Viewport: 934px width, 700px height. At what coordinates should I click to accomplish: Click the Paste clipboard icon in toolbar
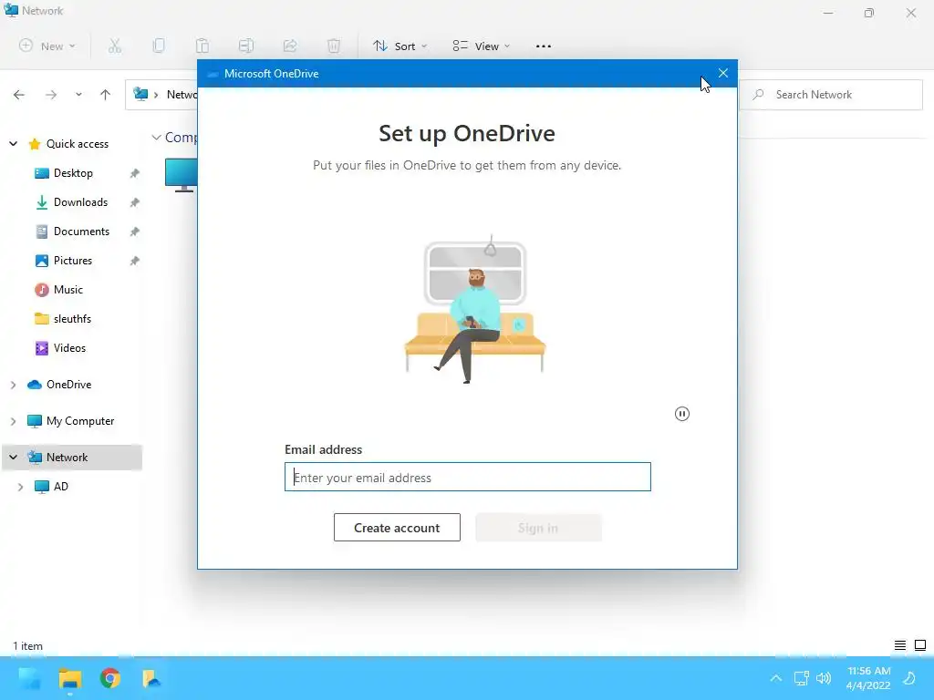point(202,46)
